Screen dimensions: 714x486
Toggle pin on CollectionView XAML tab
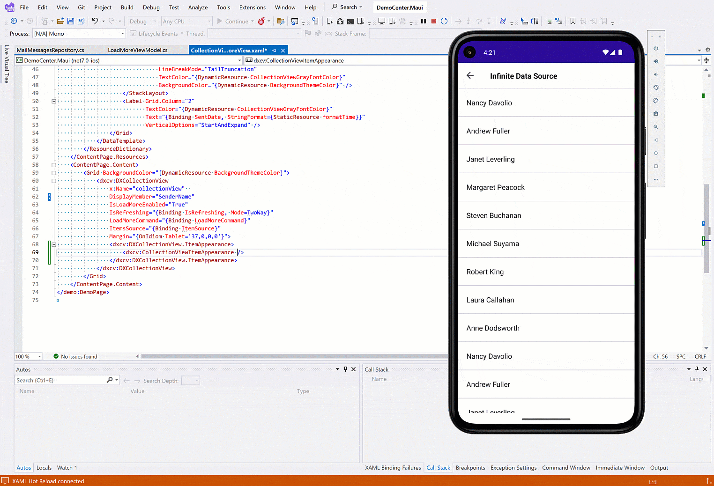coord(275,51)
